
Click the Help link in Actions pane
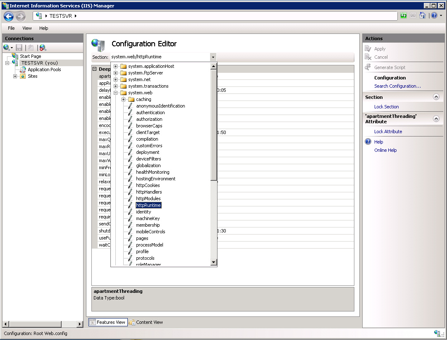378,142
